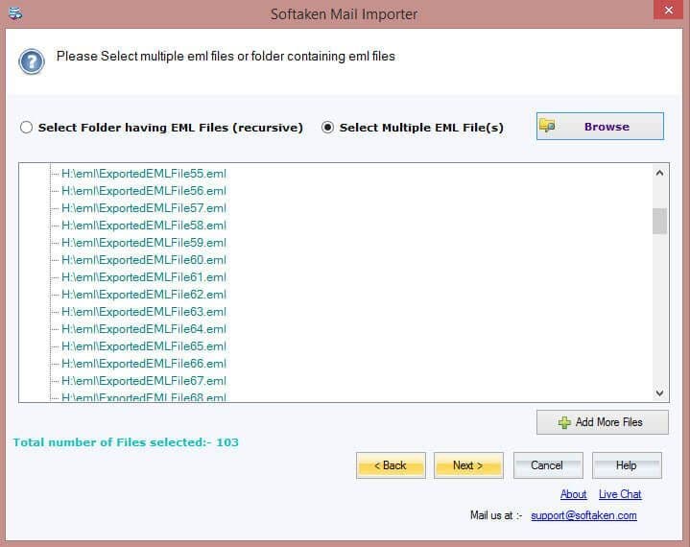
Task: Start a Live Chat session
Action: [620, 494]
